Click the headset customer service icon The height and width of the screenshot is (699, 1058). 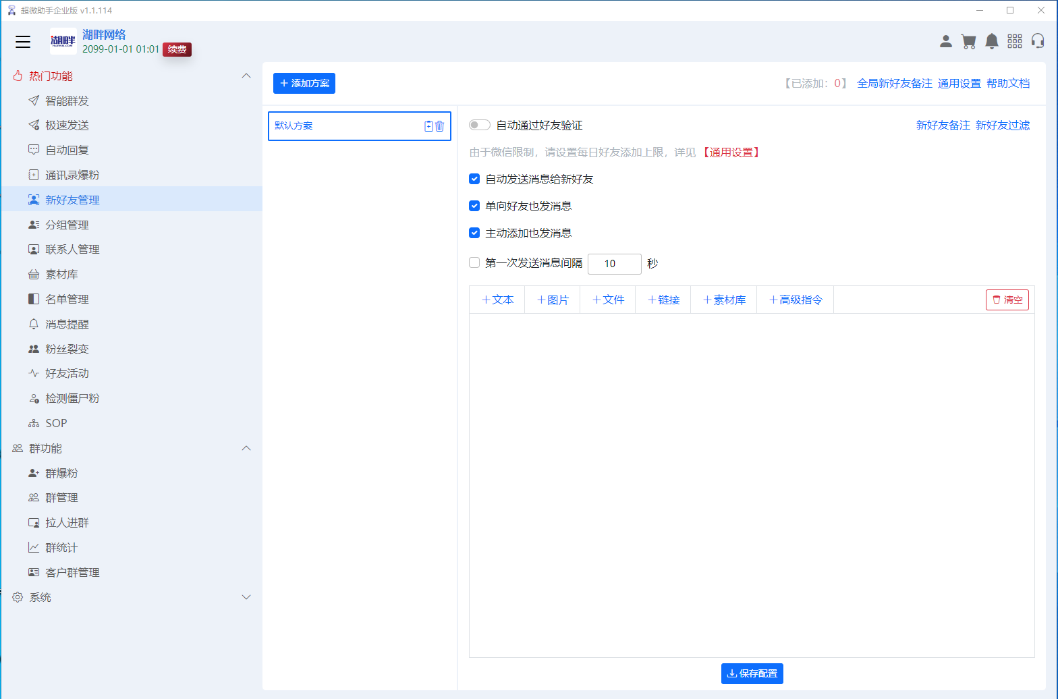coord(1038,42)
